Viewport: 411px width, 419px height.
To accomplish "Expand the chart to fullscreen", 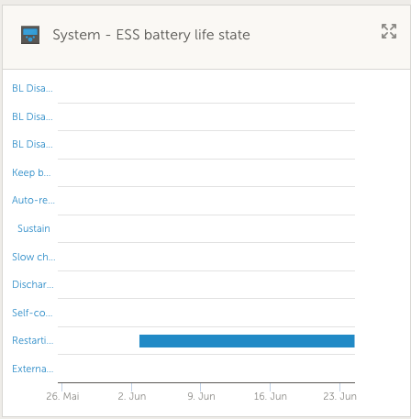I will (x=389, y=31).
